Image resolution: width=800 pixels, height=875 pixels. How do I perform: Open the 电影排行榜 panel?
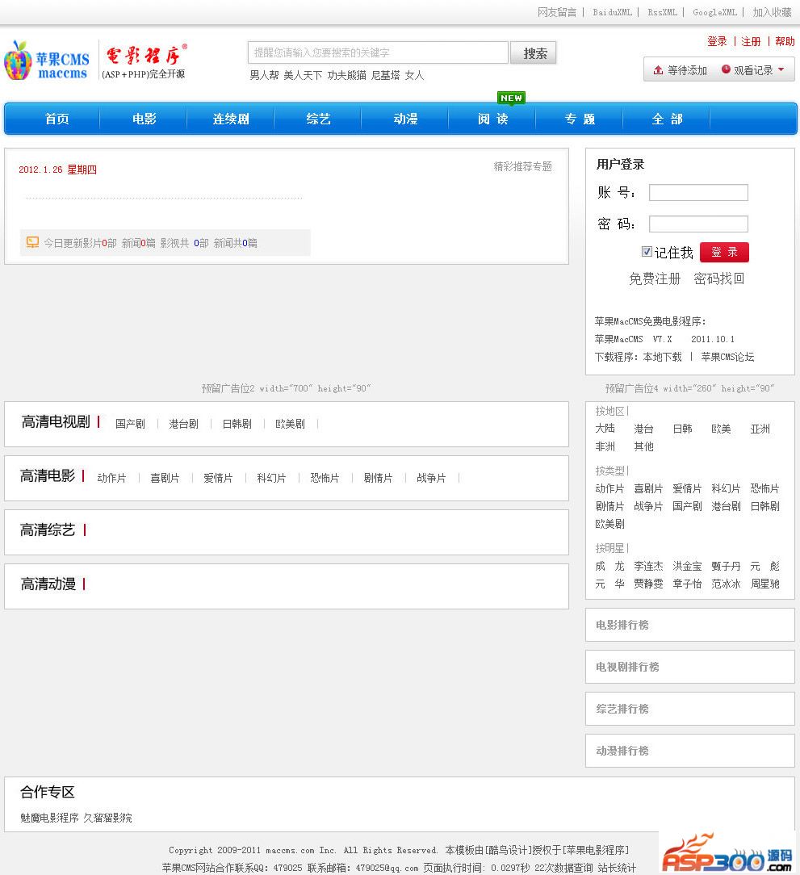[x=690, y=625]
